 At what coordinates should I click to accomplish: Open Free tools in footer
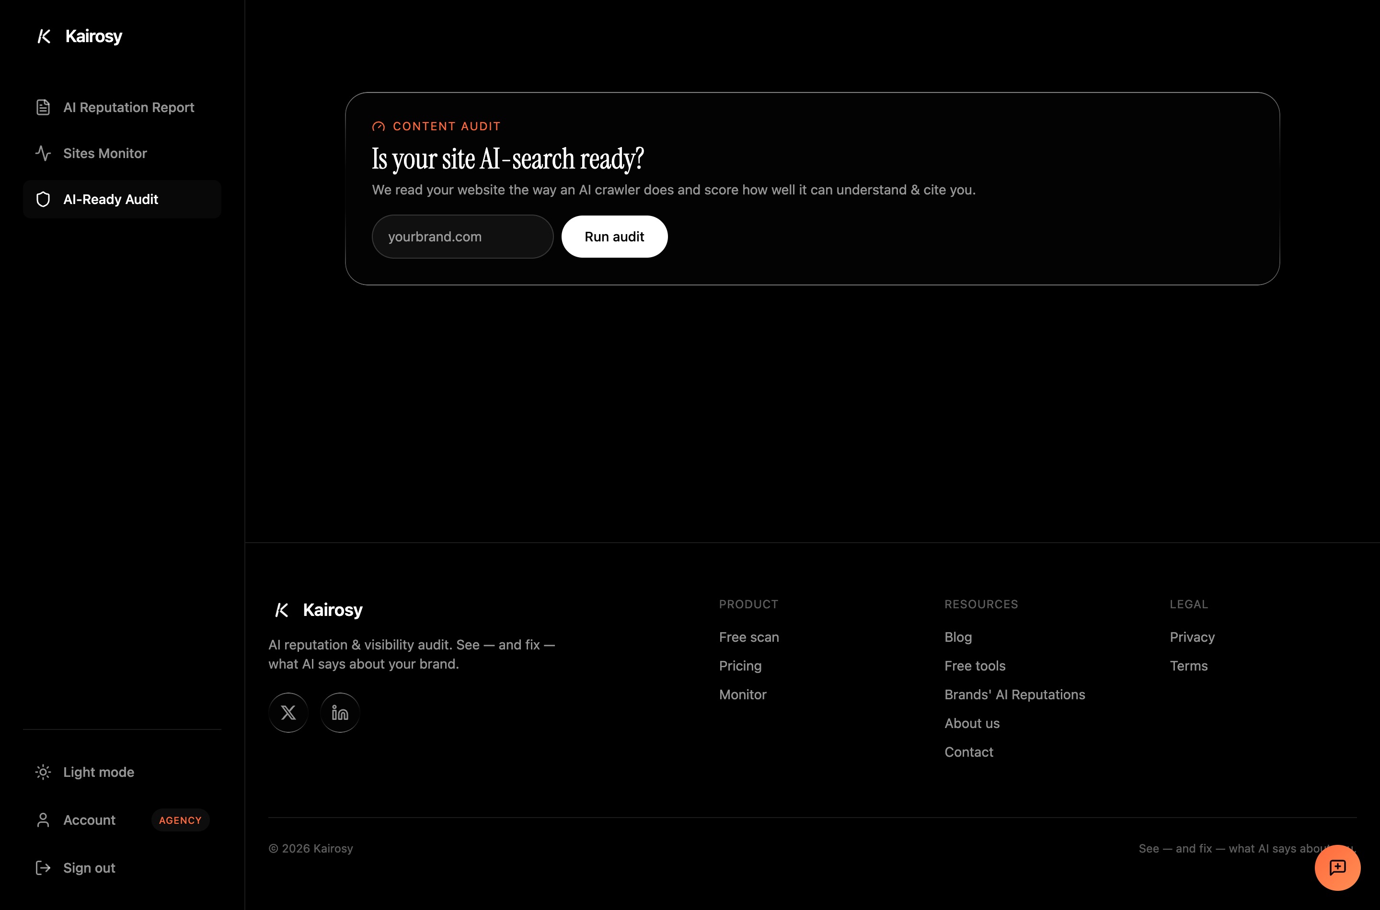coord(975,666)
